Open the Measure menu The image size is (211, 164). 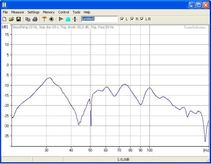pyautogui.click(x=17, y=12)
